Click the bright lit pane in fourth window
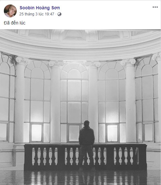This screenshot has height=185, width=161. (112, 133)
